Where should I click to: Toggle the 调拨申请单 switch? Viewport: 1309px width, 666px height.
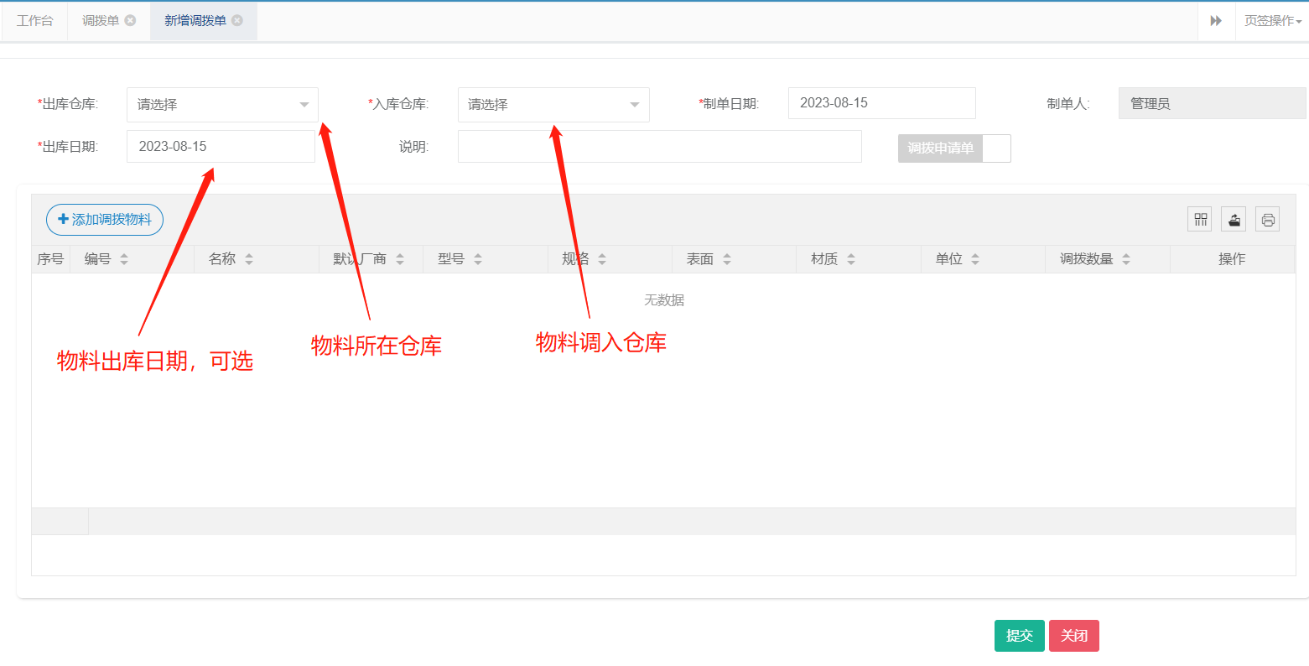point(954,148)
